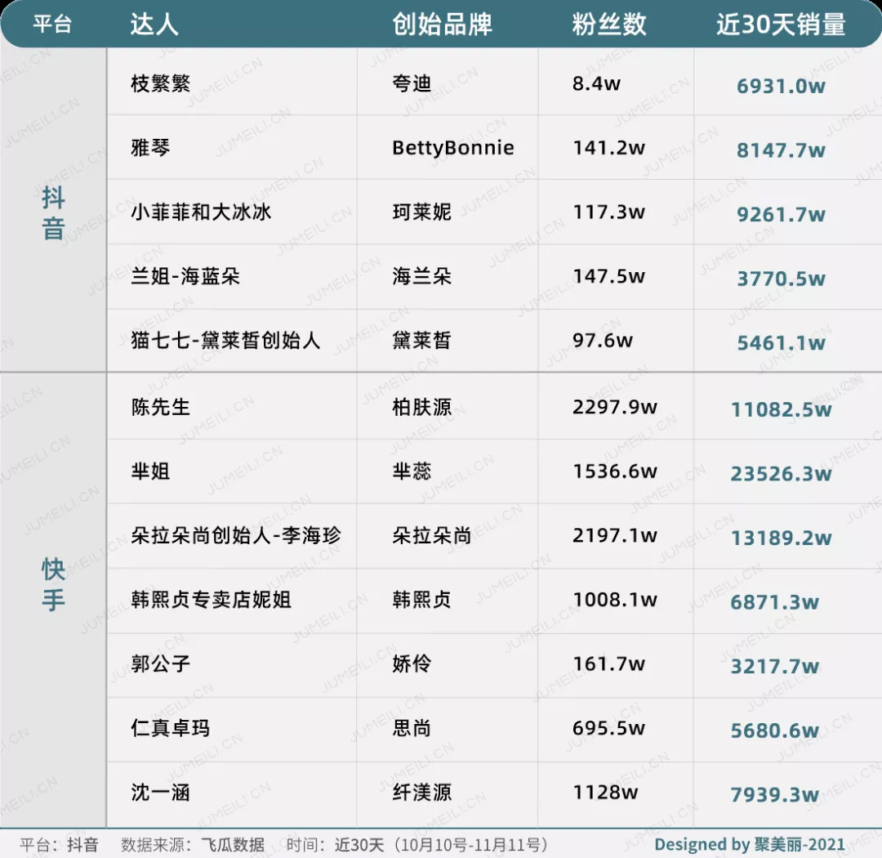Click the Designed by 聚美丽-2021 credit
Screen dimensions: 882x858
point(749,844)
